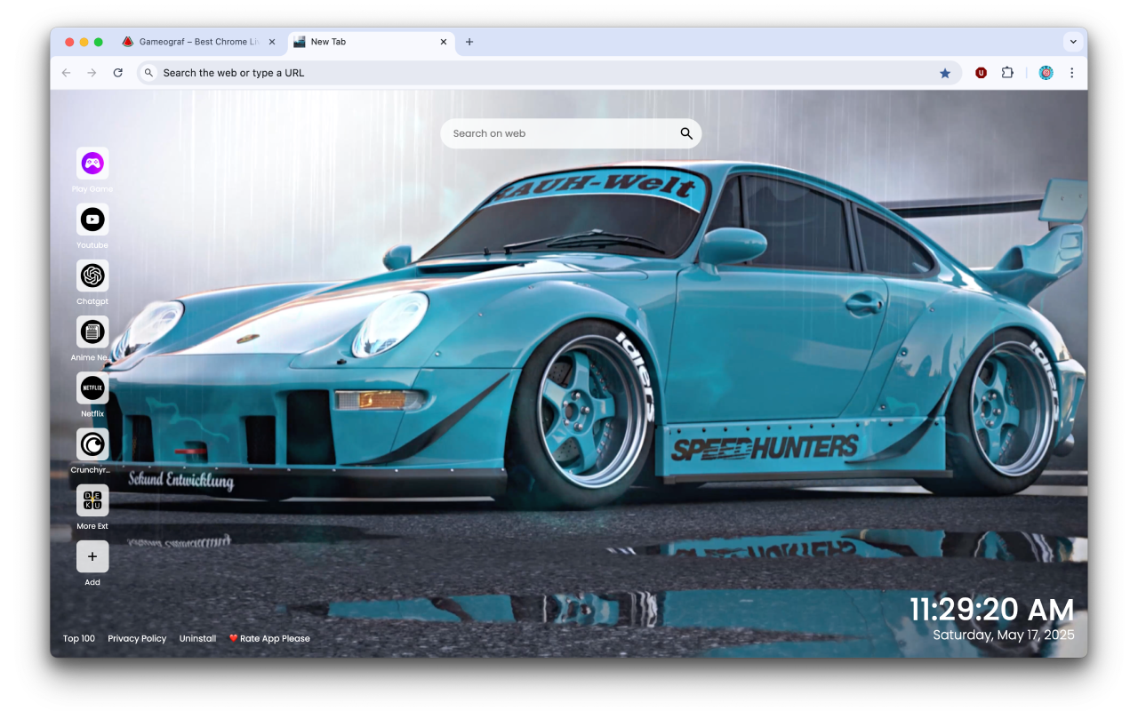Open the Privacy Policy link

tap(137, 638)
